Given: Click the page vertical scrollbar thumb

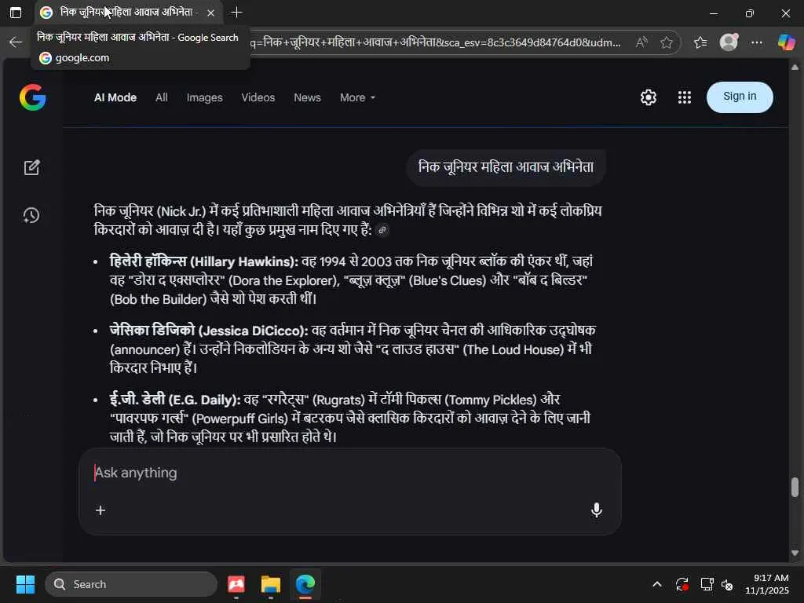Looking at the screenshot, I should tap(795, 487).
